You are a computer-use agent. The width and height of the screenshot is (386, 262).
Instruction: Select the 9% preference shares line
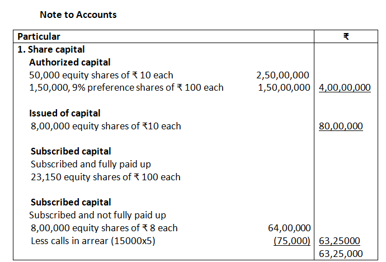click(126, 87)
